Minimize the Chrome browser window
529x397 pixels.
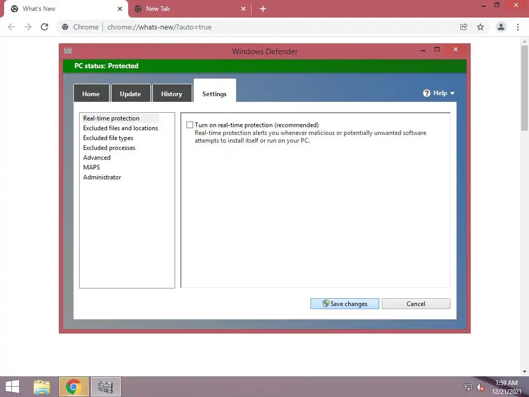click(x=483, y=5)
